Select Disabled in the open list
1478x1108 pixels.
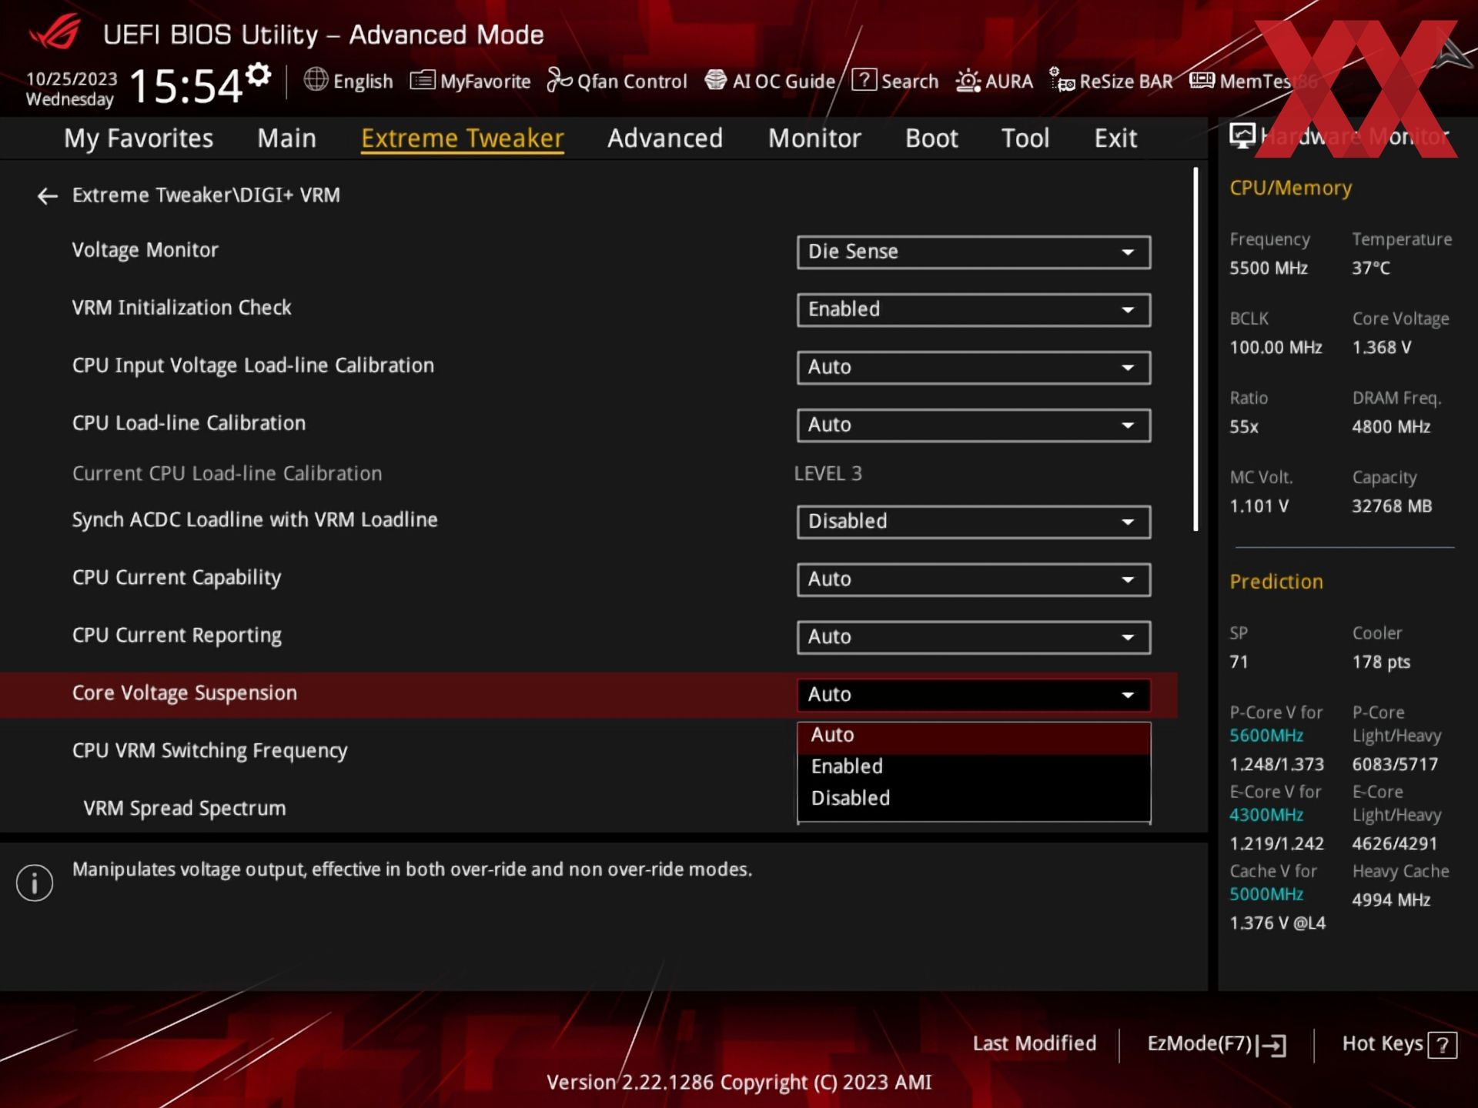click(x=974, y=799)
